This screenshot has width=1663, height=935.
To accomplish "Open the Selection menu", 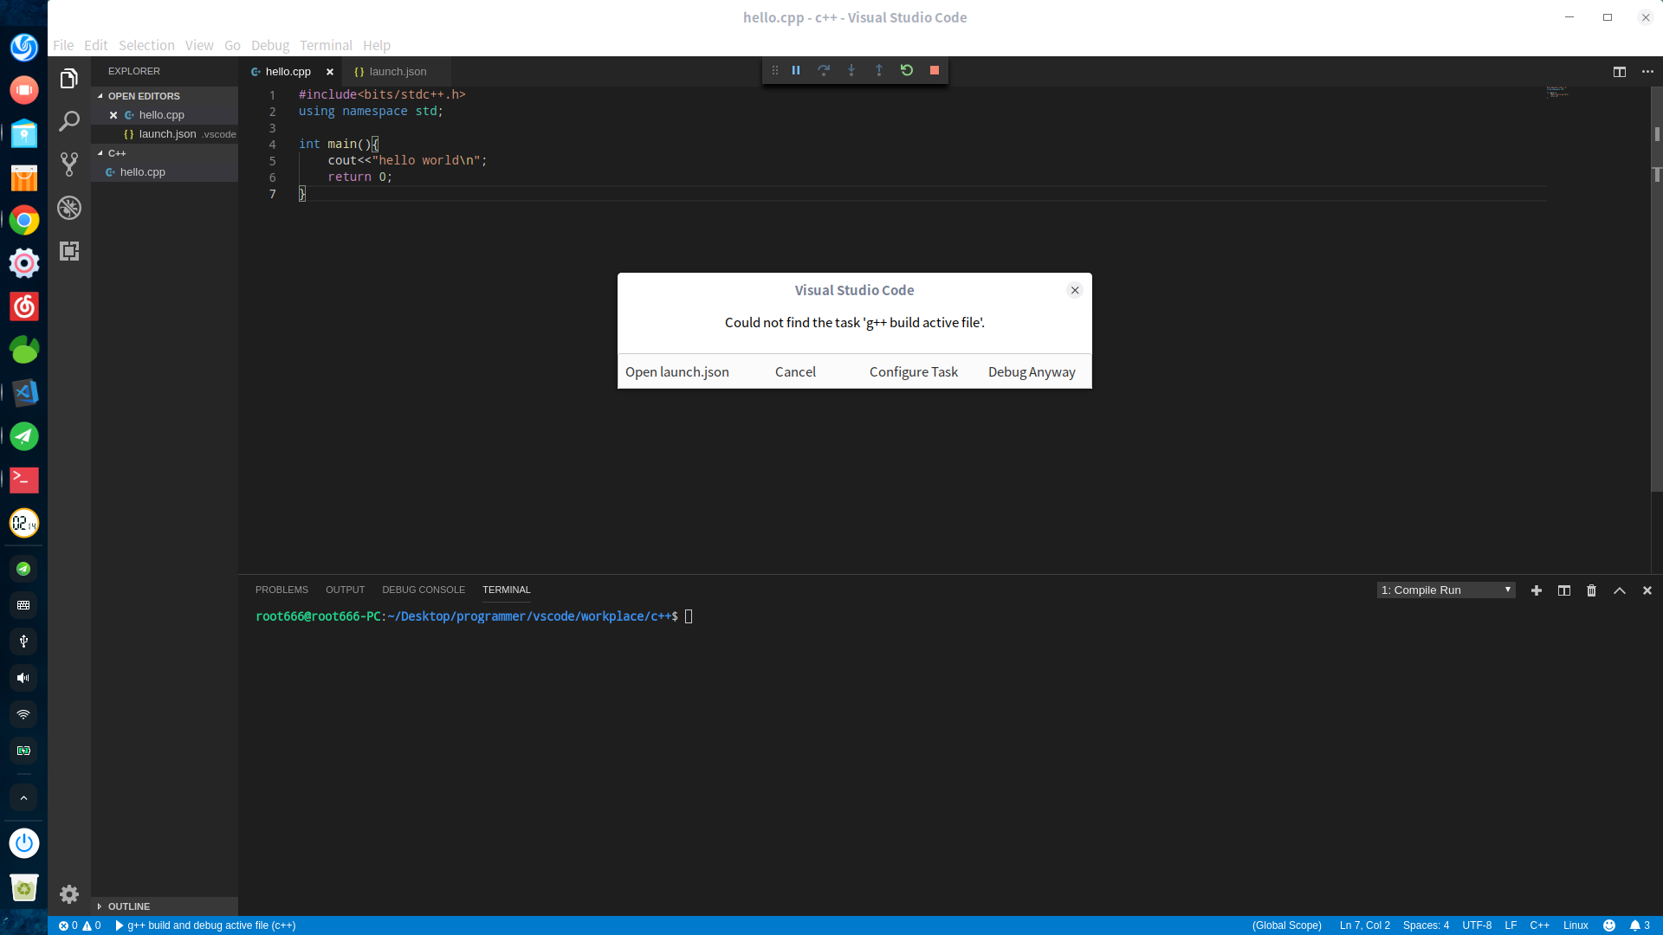I will (x=146, y=45).
